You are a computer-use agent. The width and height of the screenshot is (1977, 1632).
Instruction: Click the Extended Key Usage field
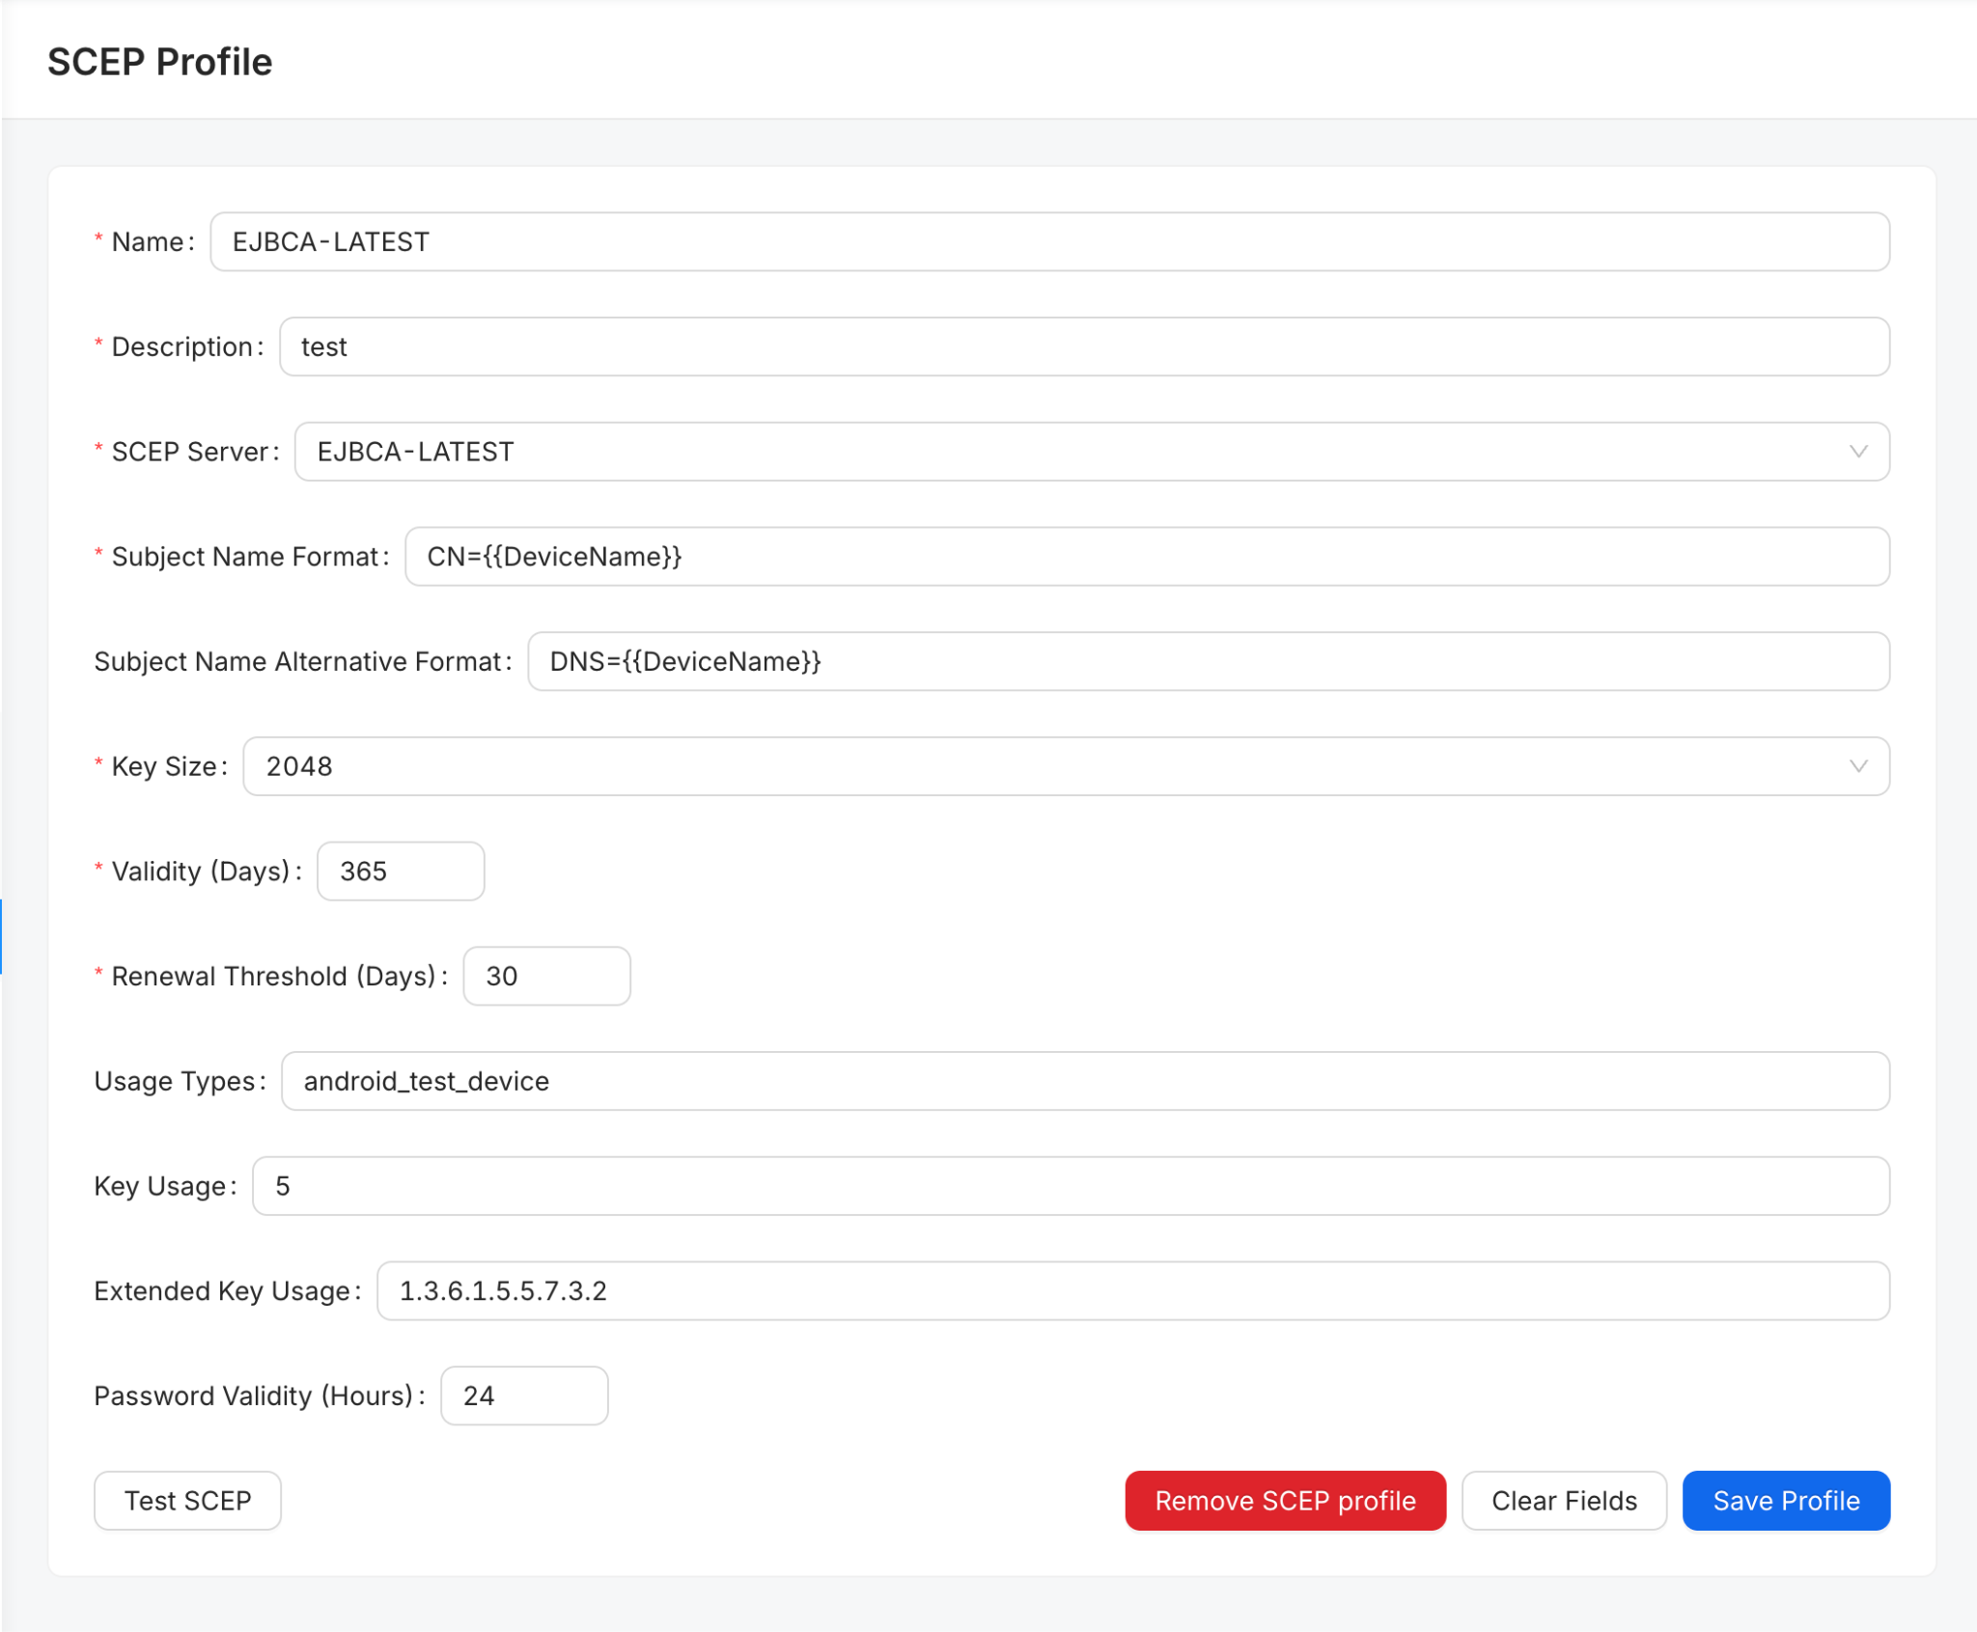(1132, 1291)
